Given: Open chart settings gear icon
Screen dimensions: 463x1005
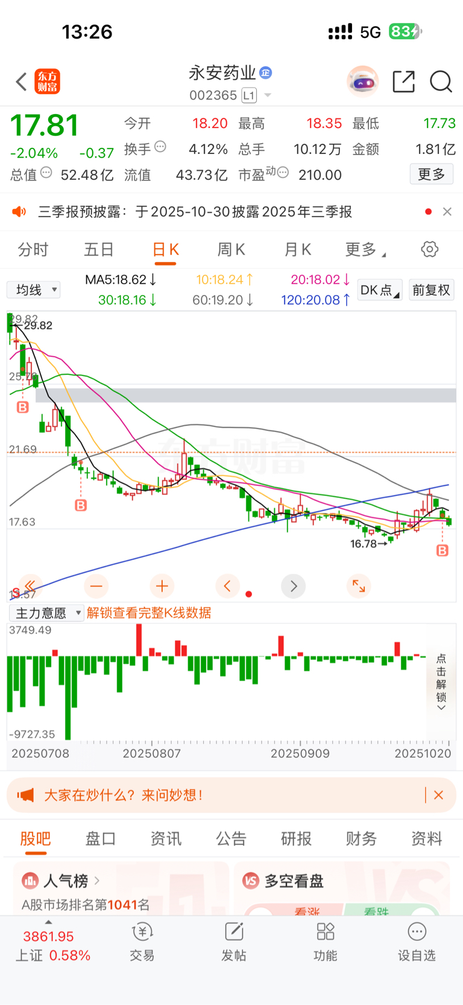Looking at the screenshot, I should pyautogui.click(x=430, y=249).
